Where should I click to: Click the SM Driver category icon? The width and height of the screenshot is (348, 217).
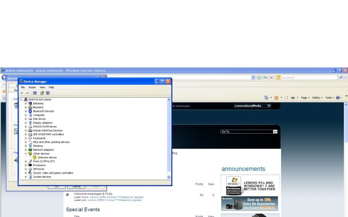tap(30, 169)
